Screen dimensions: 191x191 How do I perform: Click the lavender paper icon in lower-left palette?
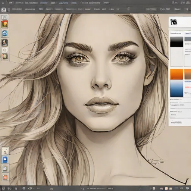[5, 169]
